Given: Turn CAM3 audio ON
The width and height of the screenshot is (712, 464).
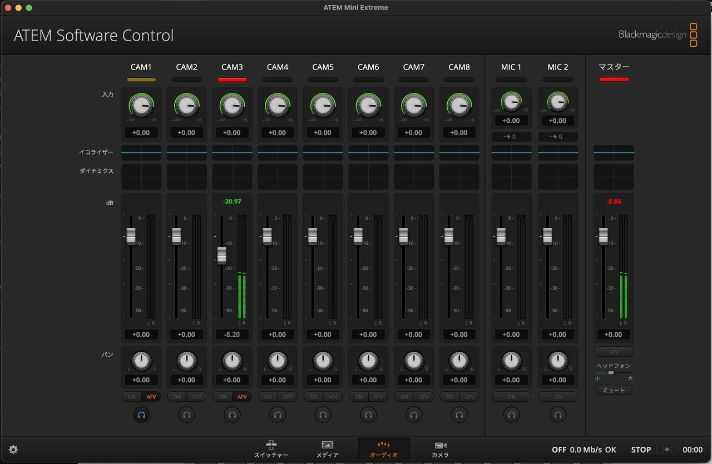Looking at the screenshot, I should click(222, 397).
